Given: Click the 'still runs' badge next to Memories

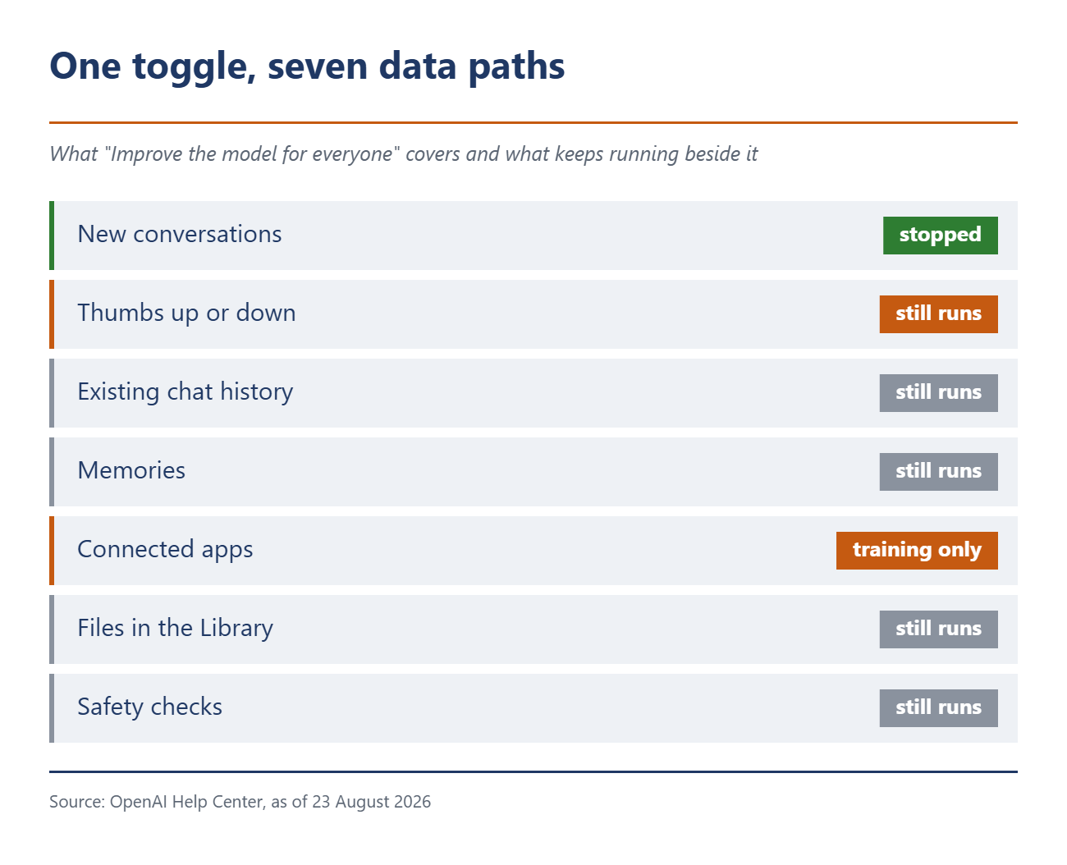Looking at the screenshot, I should tap(938, 472).
